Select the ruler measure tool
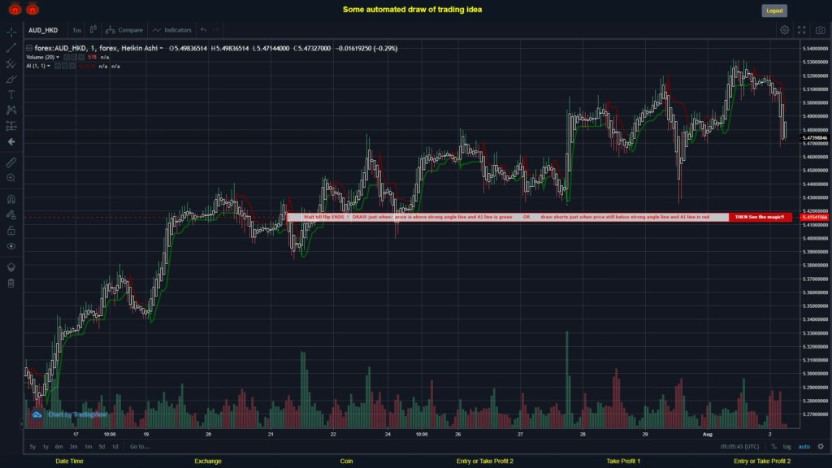Viewport: 832px width, 468px height. tap(11, 162)
